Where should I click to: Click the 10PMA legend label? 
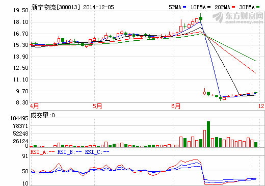click(198, 7)
